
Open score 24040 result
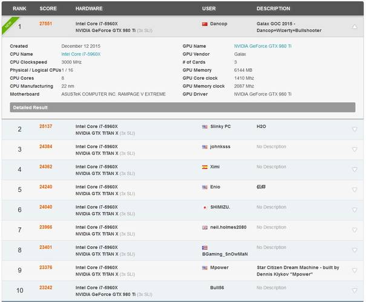(x=45, y=207)
